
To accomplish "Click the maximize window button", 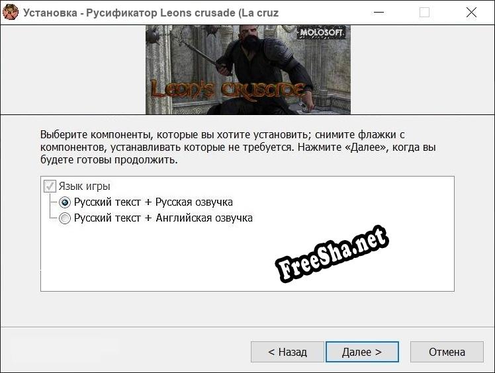I will [x=424, y=13].
